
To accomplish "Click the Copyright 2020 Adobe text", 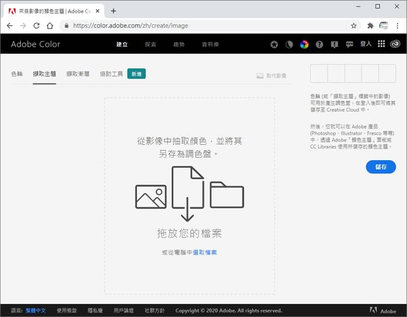I will coord(228,311).
